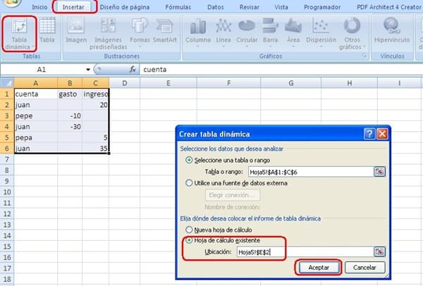Viewport: 423px width, 286px height.
Task: Click cell B4 containing -30
Action: 70,126
